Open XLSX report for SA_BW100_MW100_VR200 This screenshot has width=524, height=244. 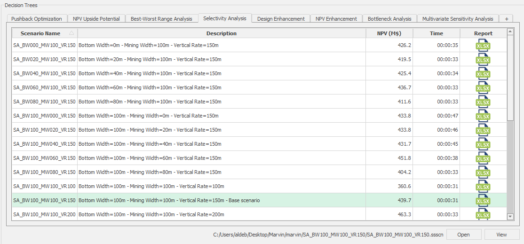click(483, 214)
